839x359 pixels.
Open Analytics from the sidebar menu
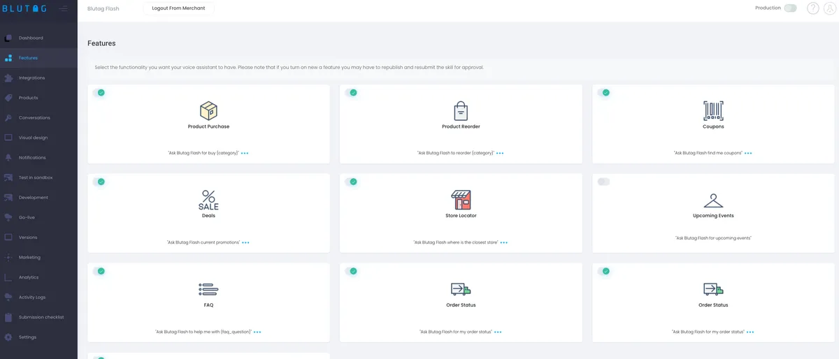point(29,277)
